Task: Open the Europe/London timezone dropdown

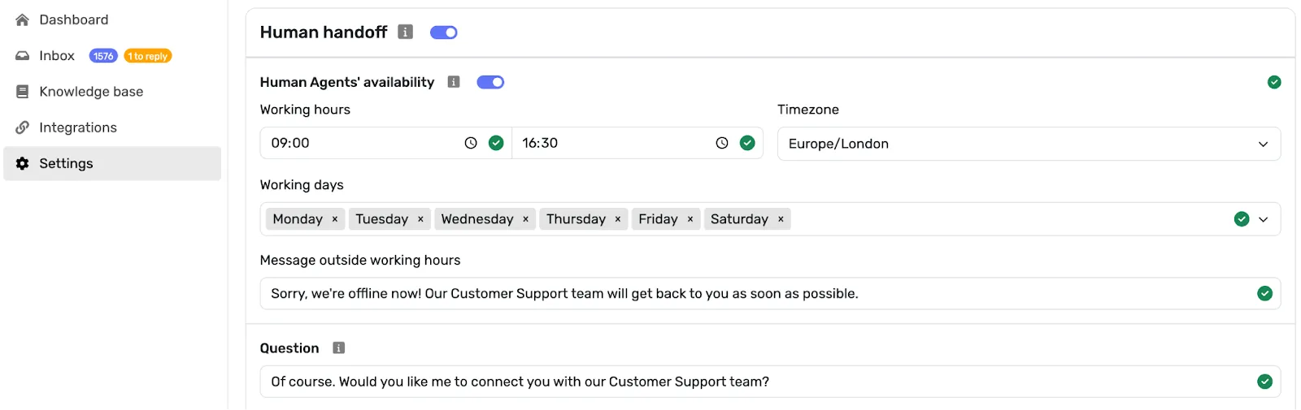Action: click(x=1028, y=144)
